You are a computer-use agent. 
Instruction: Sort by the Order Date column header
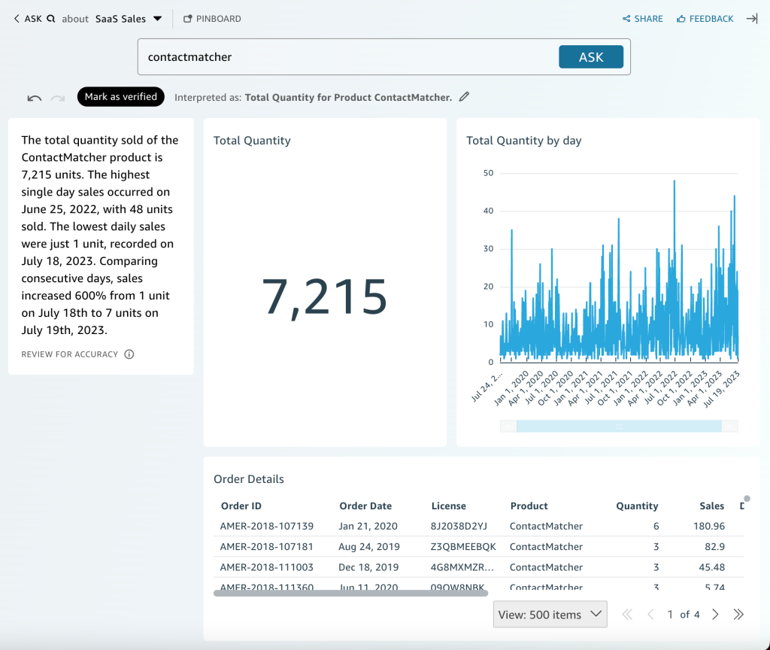tap(365, 506)
